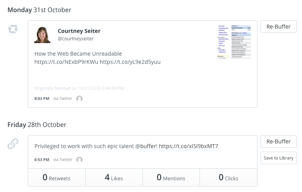Click Save to Library button

coord(278,158)
